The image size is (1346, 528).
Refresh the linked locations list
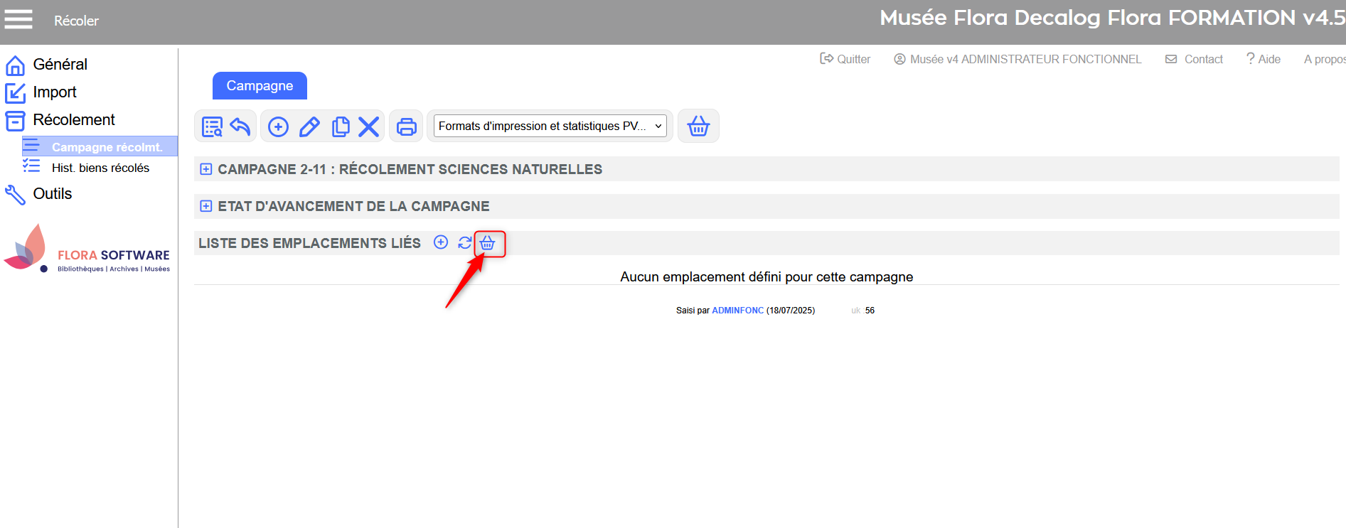[x=464, y=243]
